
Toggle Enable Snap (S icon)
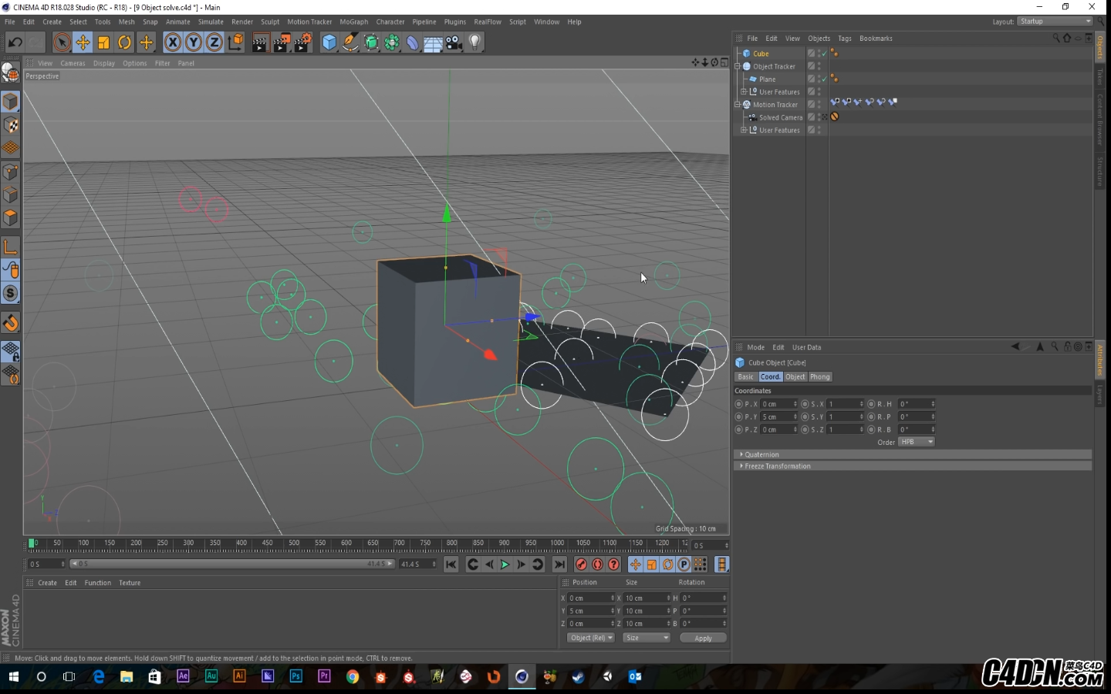(11, 294)
